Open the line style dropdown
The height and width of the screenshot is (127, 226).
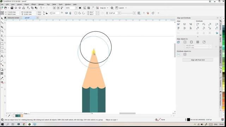tap(134, 13)
